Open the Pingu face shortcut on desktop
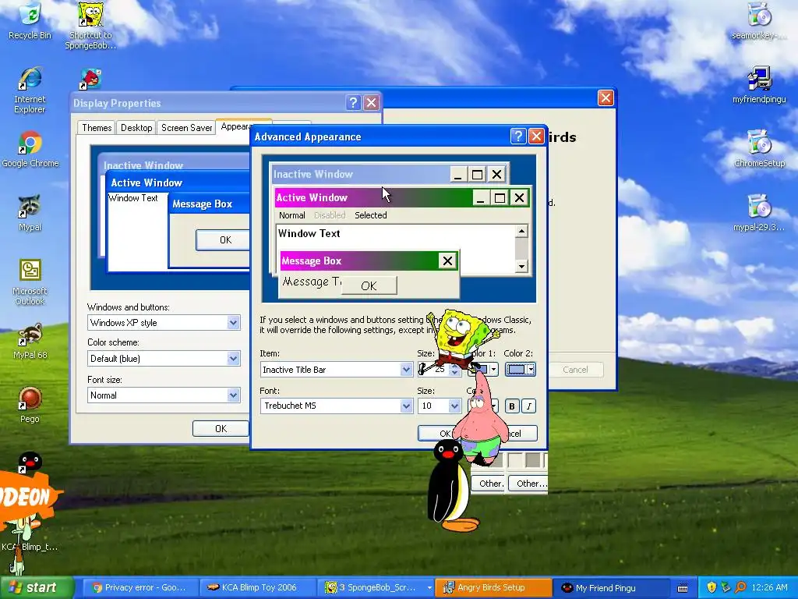This screenshot has height=599, width=798. (30, 463)
